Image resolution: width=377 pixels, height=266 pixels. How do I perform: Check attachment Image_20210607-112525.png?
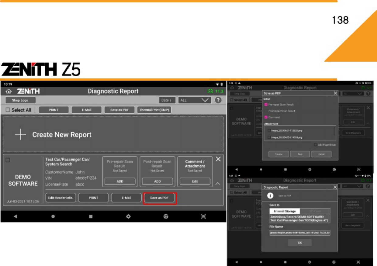click(x=269, y=131)
